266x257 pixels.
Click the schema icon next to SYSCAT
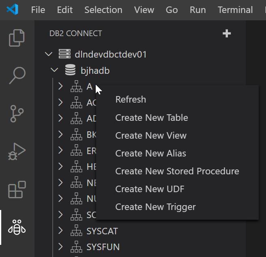(76, 230)
